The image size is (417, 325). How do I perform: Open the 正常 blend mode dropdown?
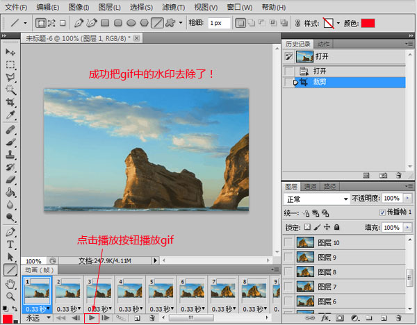point(316,199)
